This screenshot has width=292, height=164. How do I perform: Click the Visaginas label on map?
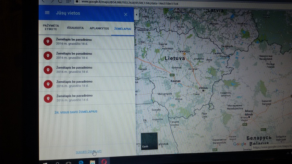click(225, 56)
